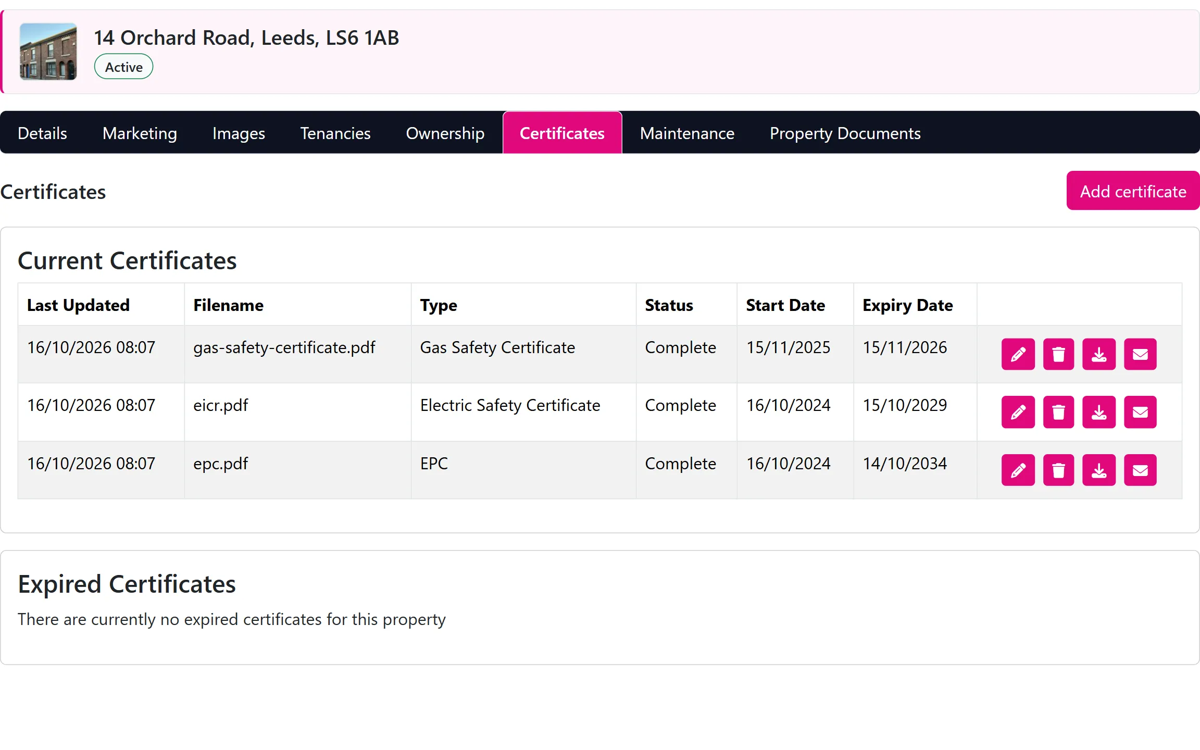The width and height of the screenshot is (1200, 750).
Task: Delete the Electric Safety Certificate
Action: coord(1058,412)
